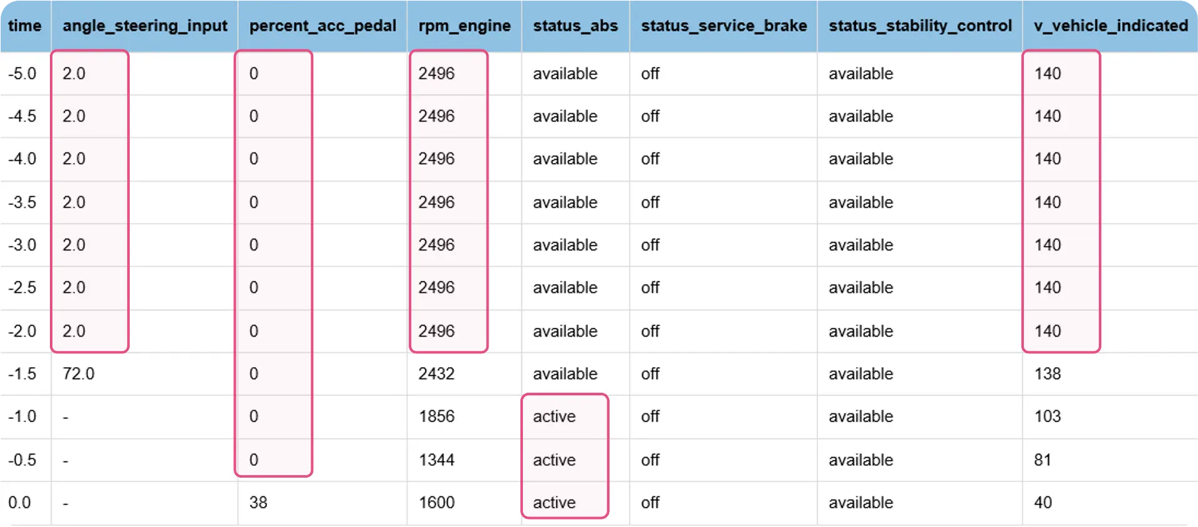Select the vehicle speed value 103
The image size is (1198, 527).
tap(1048, 416)
